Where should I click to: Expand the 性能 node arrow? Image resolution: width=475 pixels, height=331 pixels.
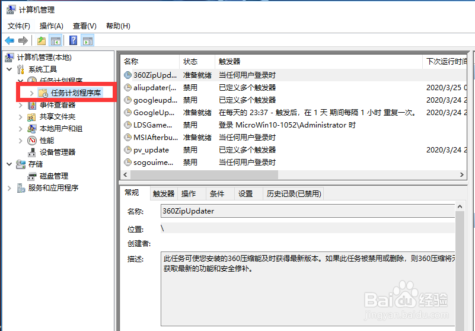click(20, 141)
